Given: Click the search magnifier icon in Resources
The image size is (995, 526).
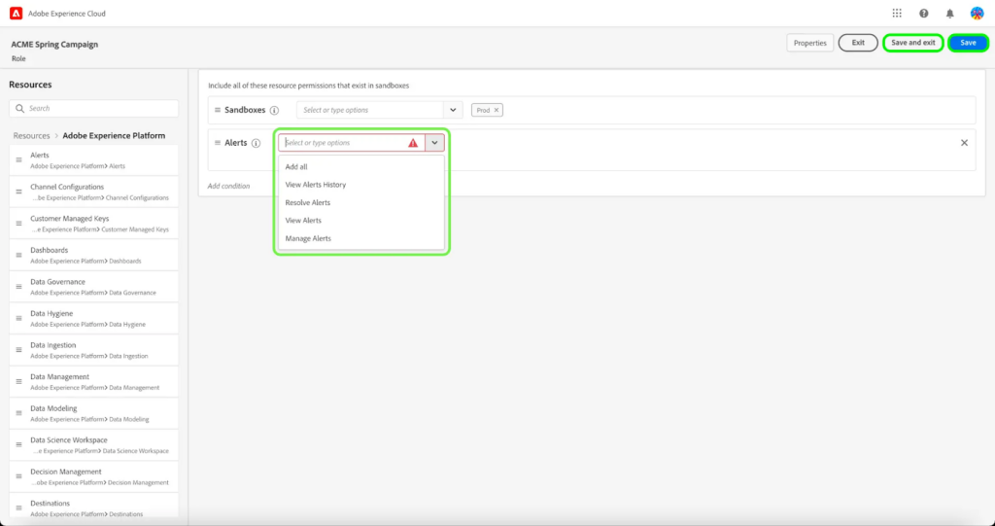Looking at the screenshot, I should pyautogui.click(x=20, y=109).
